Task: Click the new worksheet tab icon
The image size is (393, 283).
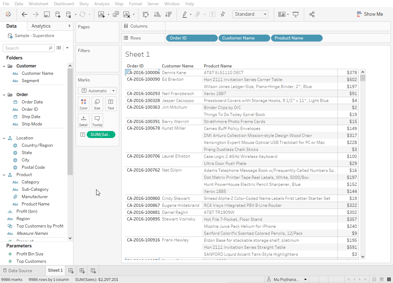Action: pos(71,271)
